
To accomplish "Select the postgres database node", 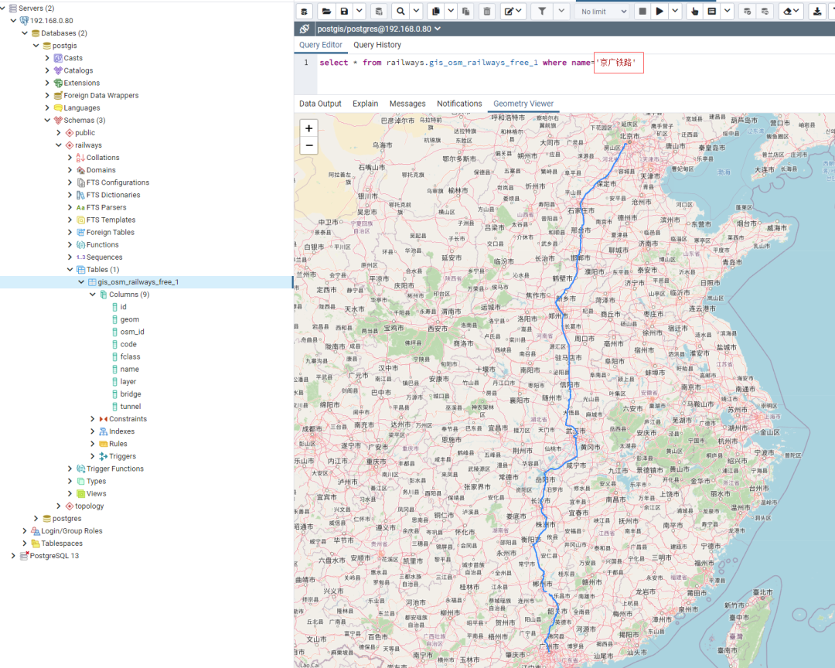I will pyautogui.click(x=66, y=518).
